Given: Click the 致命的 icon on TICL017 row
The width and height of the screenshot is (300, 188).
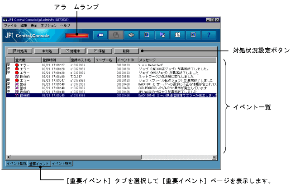Looking at the screenshot, I should point(17,77).
